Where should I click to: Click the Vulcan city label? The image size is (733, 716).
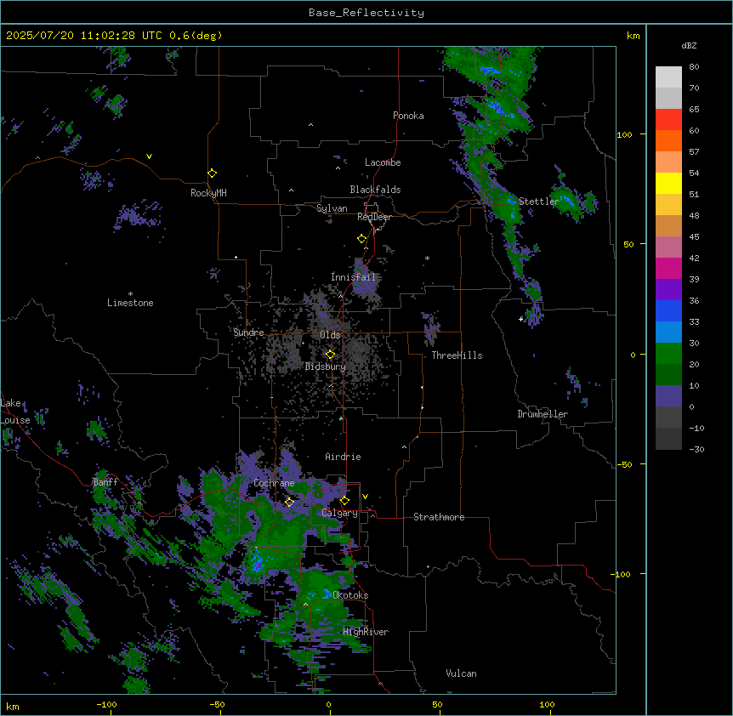[x=461, y=673]
